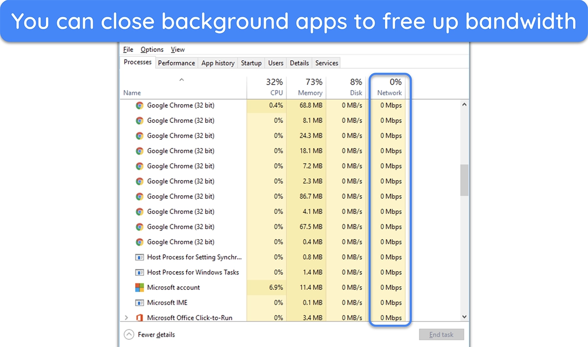Switch to the Services tab
Viewport: 588px width, 347px height.
327,63
